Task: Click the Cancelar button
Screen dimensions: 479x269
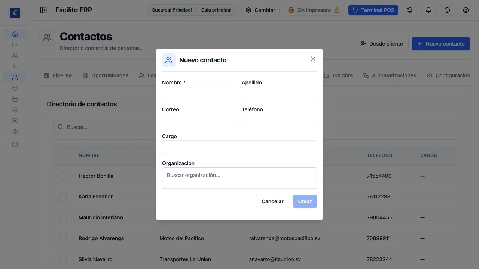Action: point(272,201)
